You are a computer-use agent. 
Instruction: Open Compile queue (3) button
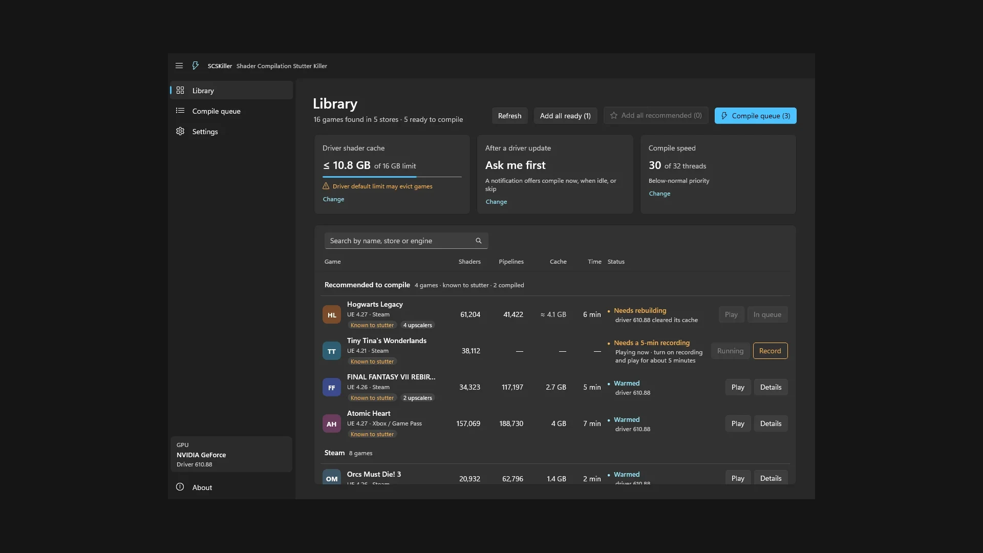coord(756,116)
